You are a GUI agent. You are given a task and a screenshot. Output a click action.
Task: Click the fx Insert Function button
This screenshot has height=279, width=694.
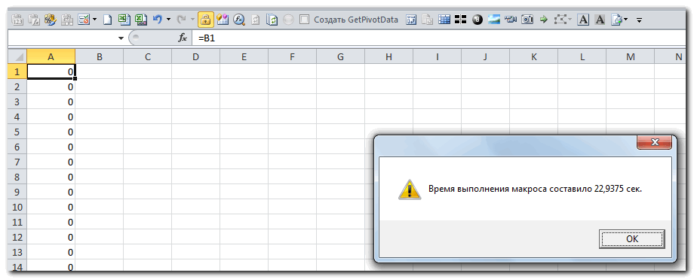click(183, 38)
